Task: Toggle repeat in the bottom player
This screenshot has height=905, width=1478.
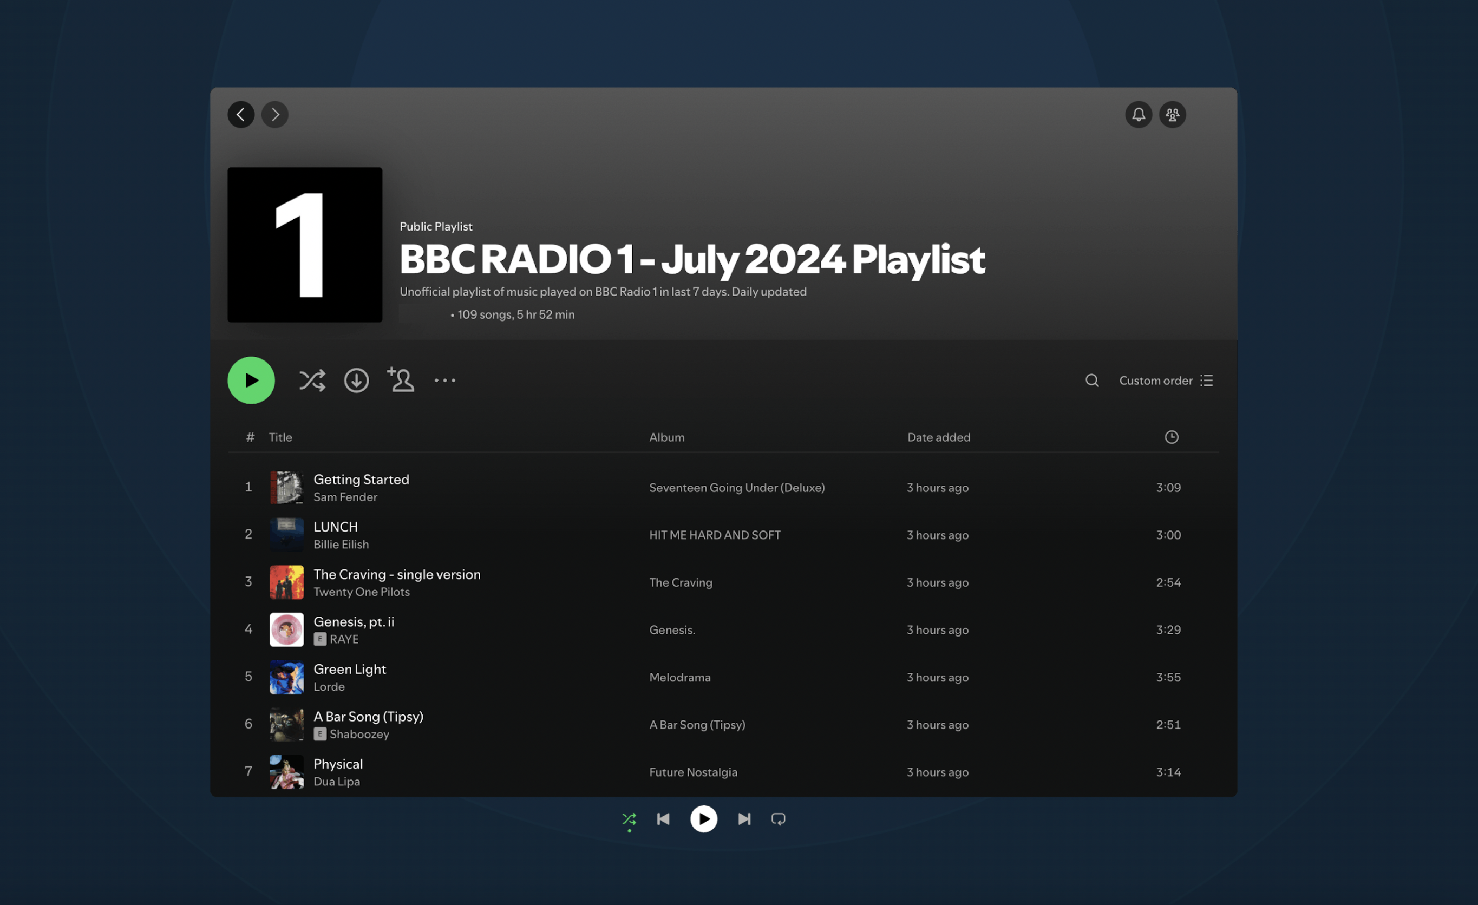Action: pyautogui.click(x=778, y=819)
